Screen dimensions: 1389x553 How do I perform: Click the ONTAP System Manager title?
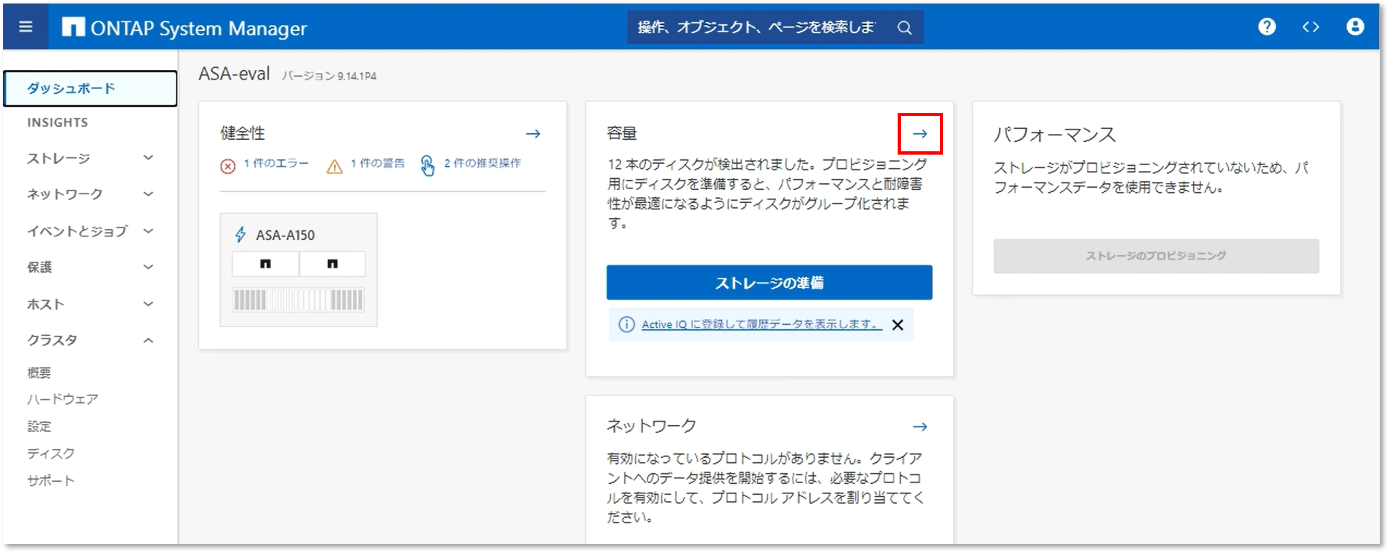tap(198, 28)
